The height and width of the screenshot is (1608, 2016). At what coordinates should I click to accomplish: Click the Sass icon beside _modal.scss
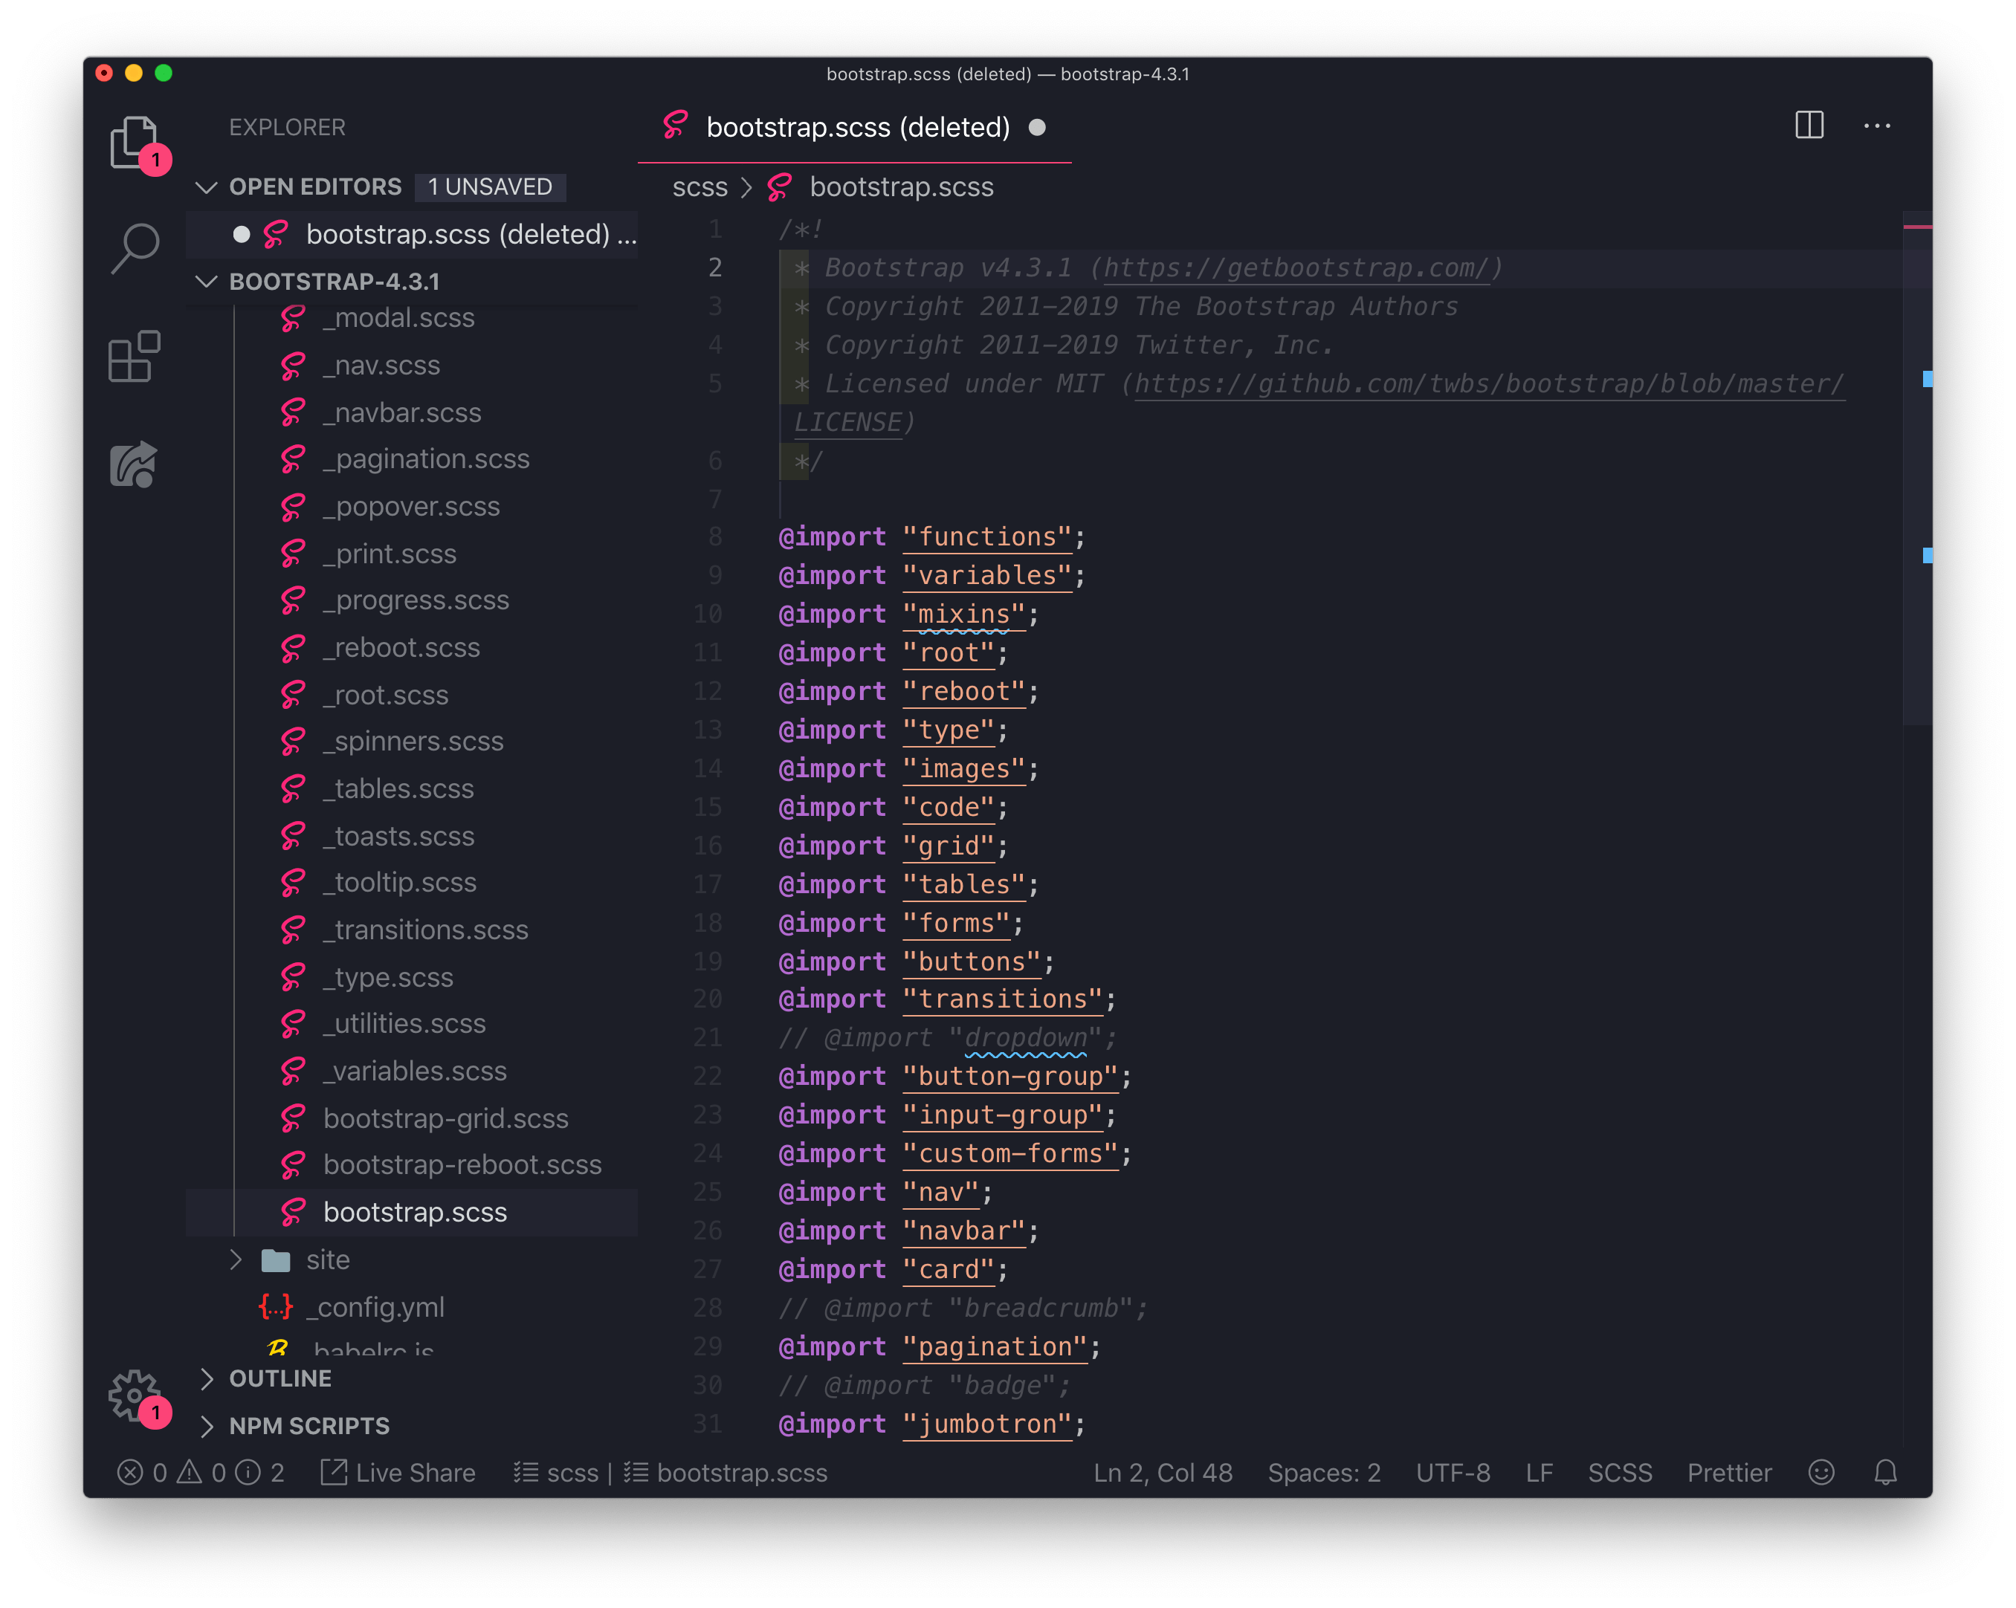click(x=293, y=318)
